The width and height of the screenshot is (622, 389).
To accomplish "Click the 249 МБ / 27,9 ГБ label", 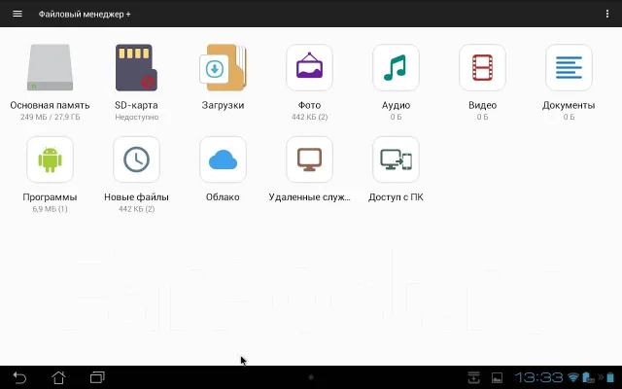I will (x=50, y=117).
